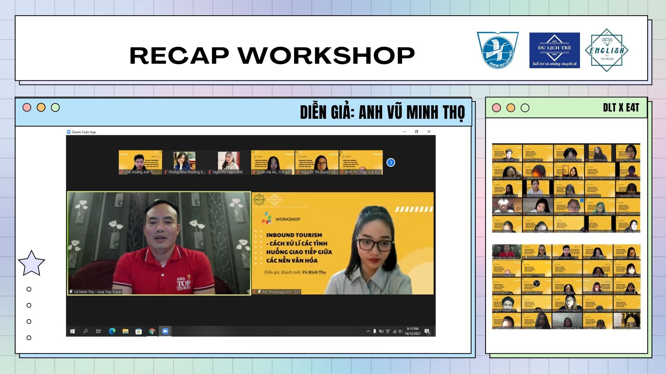Click MC Phuuowg Linh's main video tile
This screenshot has height=374, width=666.
(342, 243)
